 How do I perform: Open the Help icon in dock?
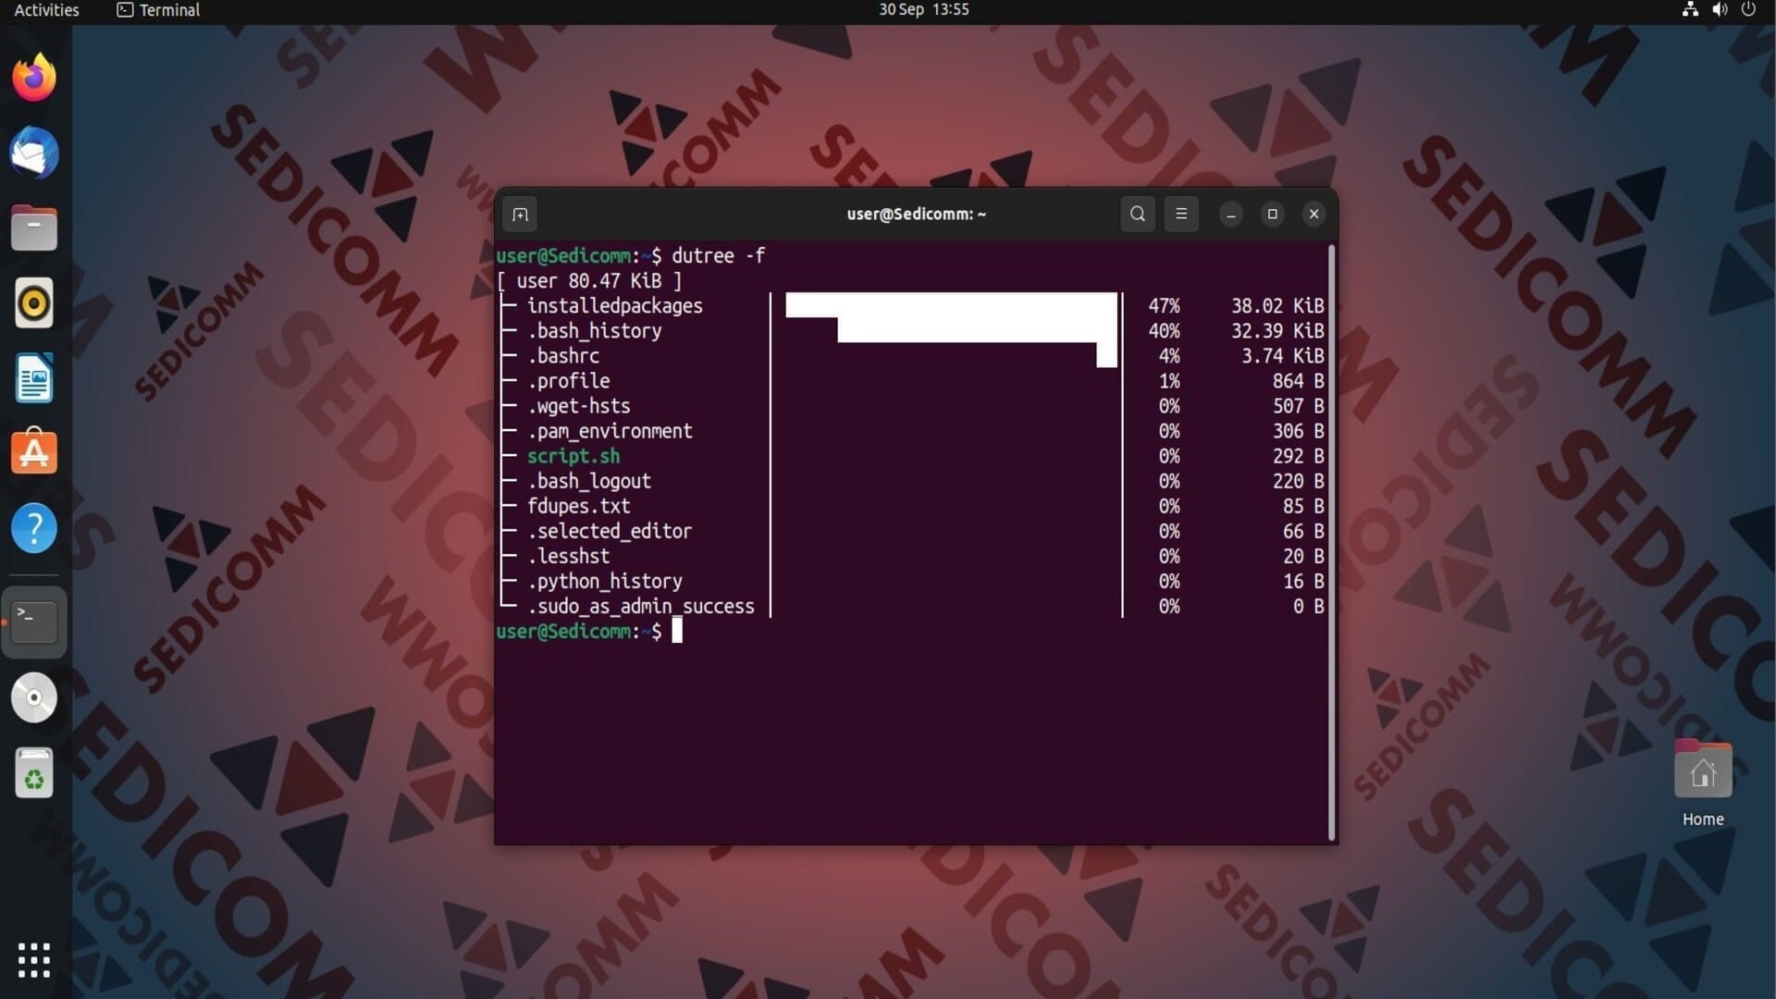point(34,529)
